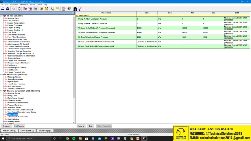Open the Spotify icon in the taskbar
Viewport: 251px width, 141px height.
(73, 138)
